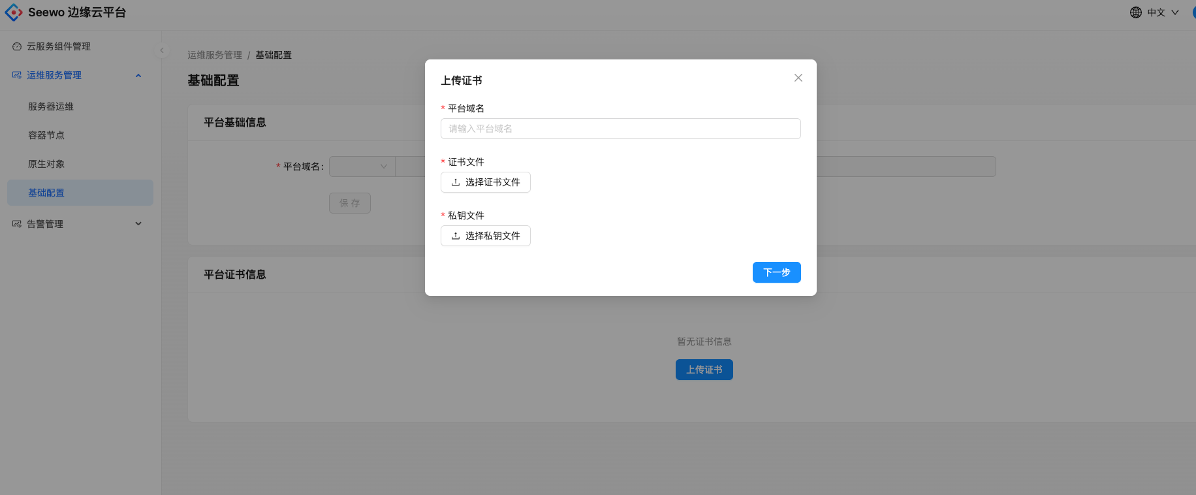Image resolution: width=1196 pixels, height=495 pixels.
Task: Open the 平台域名 protocol dropdown
Action: tap(362, 167)
